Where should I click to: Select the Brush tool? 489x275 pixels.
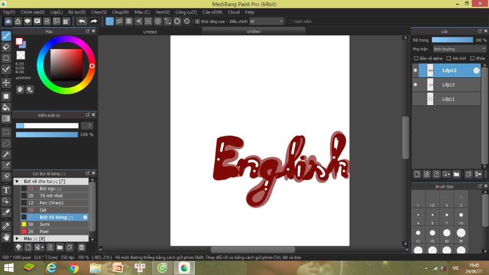click(x=6, y=36)
